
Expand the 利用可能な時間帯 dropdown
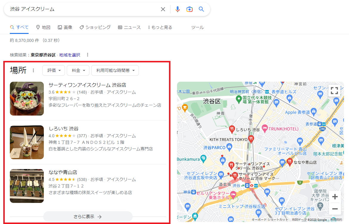point(115,70)
